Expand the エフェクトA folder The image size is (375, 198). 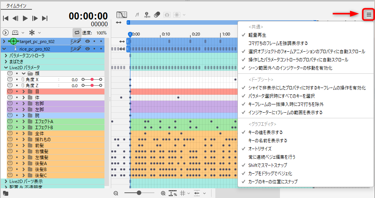(23, 121)
